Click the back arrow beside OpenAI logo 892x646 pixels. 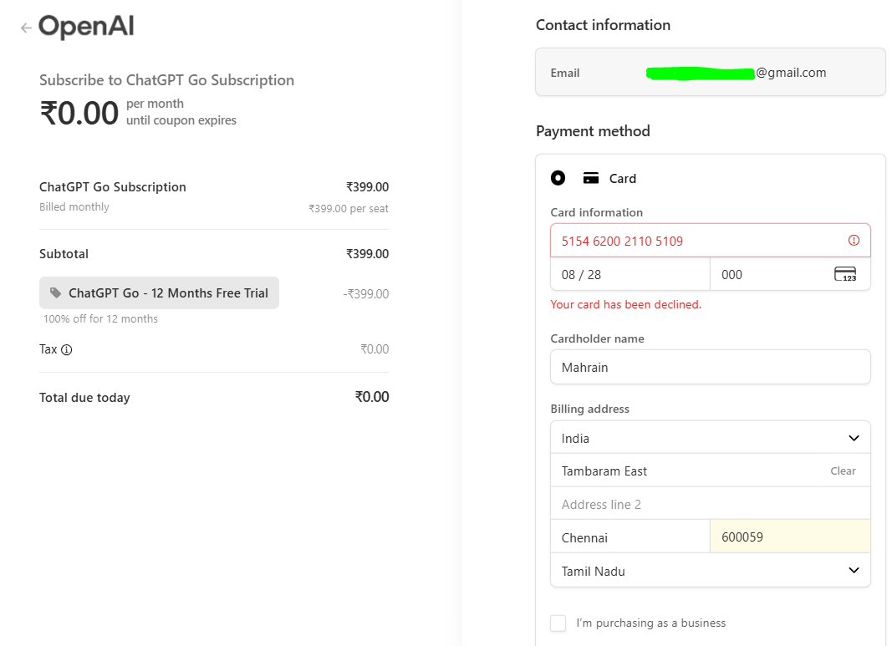[x=26, y=28]
